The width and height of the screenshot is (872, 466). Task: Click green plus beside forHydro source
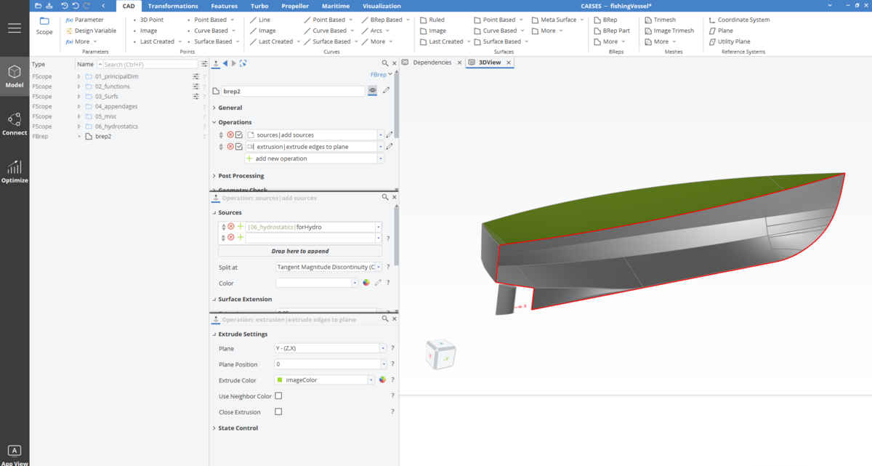pyautogui.click(x=240, y=227)
